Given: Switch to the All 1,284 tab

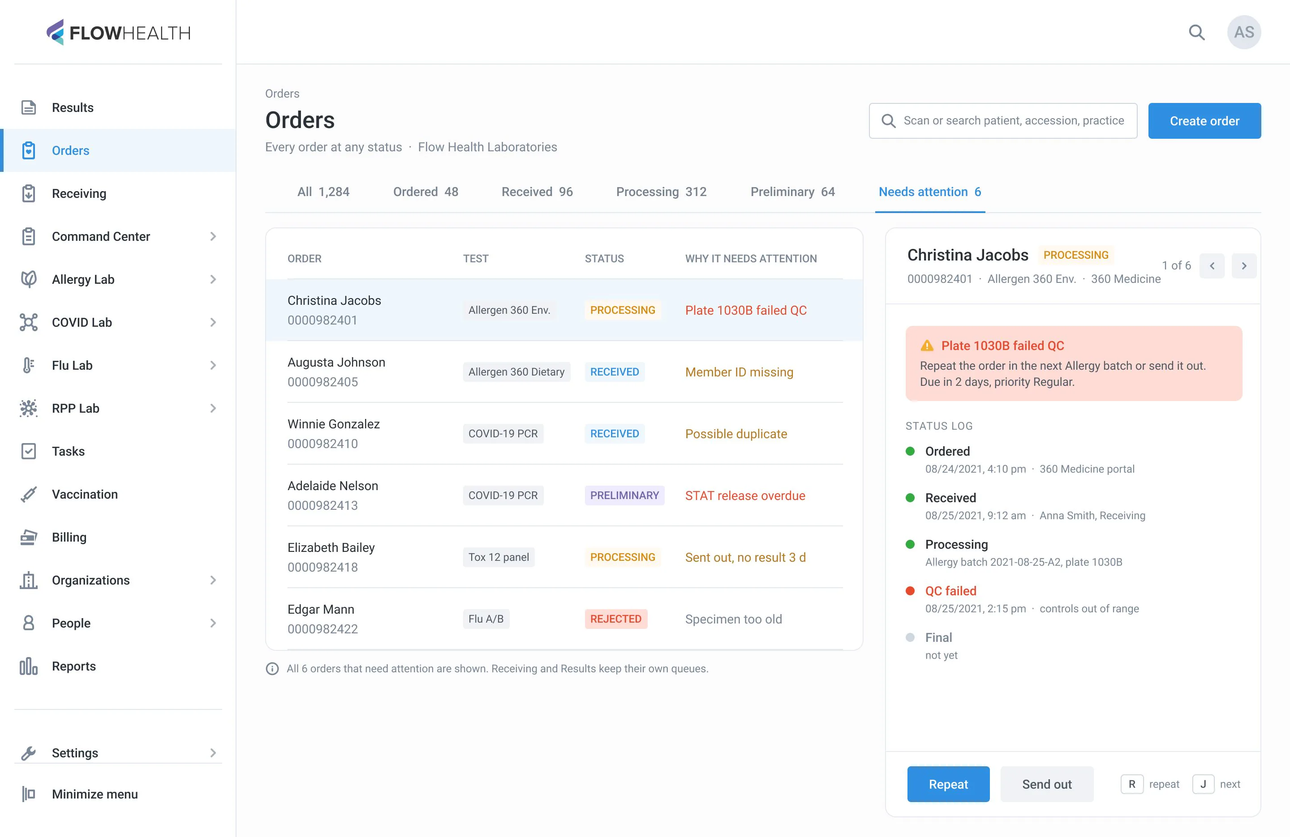Looking at the screenshot, I should pyautogui.click(x=323, y=192).
